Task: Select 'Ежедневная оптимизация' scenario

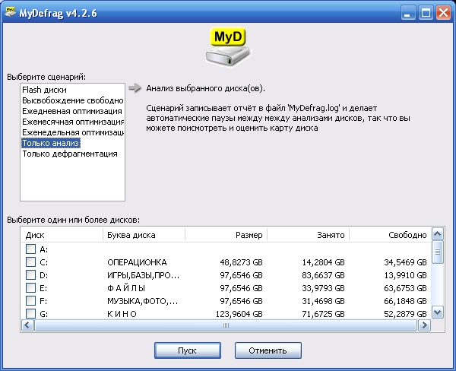Action: pos(72,111)
